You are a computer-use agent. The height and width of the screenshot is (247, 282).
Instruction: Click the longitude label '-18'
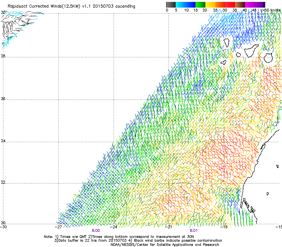click(x=224, y=227)
